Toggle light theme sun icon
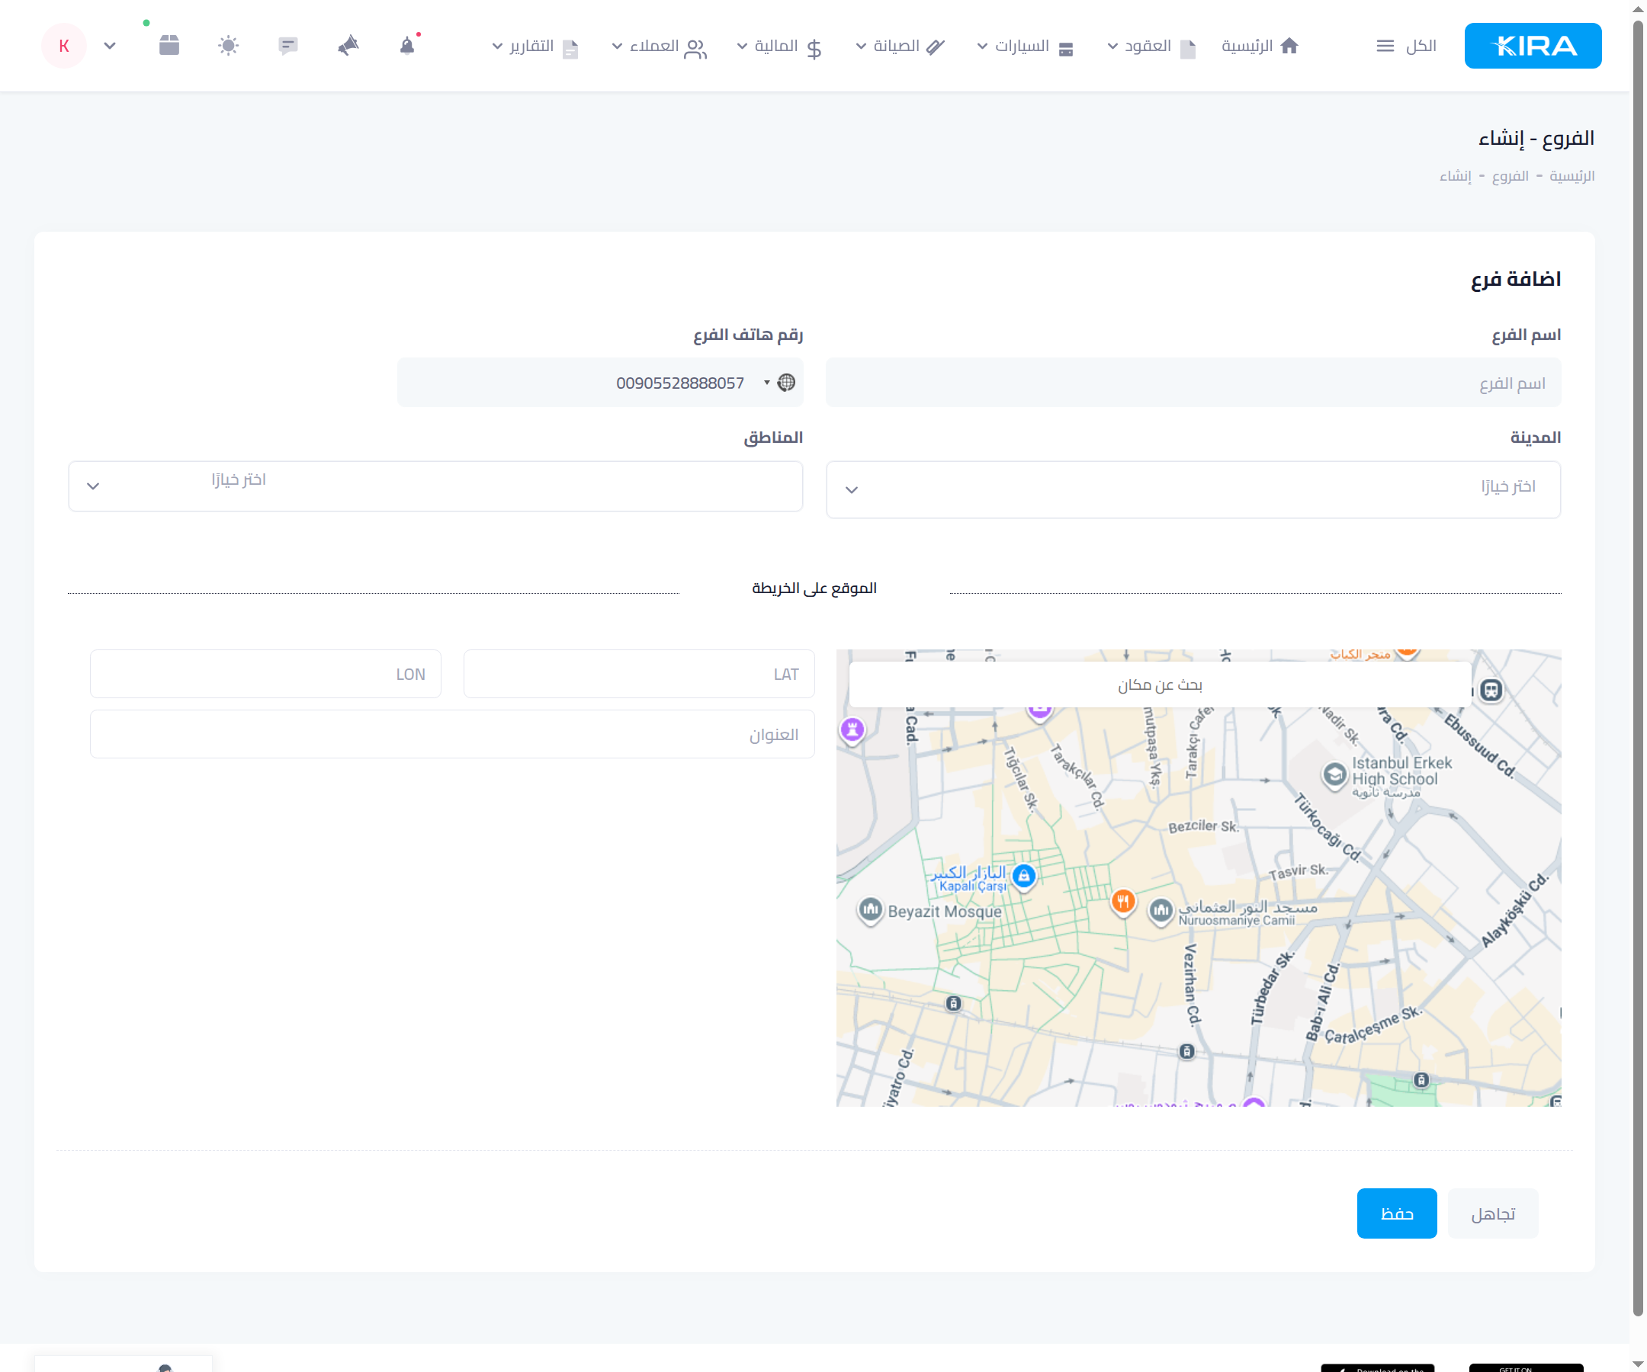This screenshot has height=1372, width=1647. coord(228,46)
